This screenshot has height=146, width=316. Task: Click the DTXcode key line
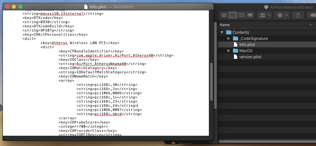coord(43,18)
